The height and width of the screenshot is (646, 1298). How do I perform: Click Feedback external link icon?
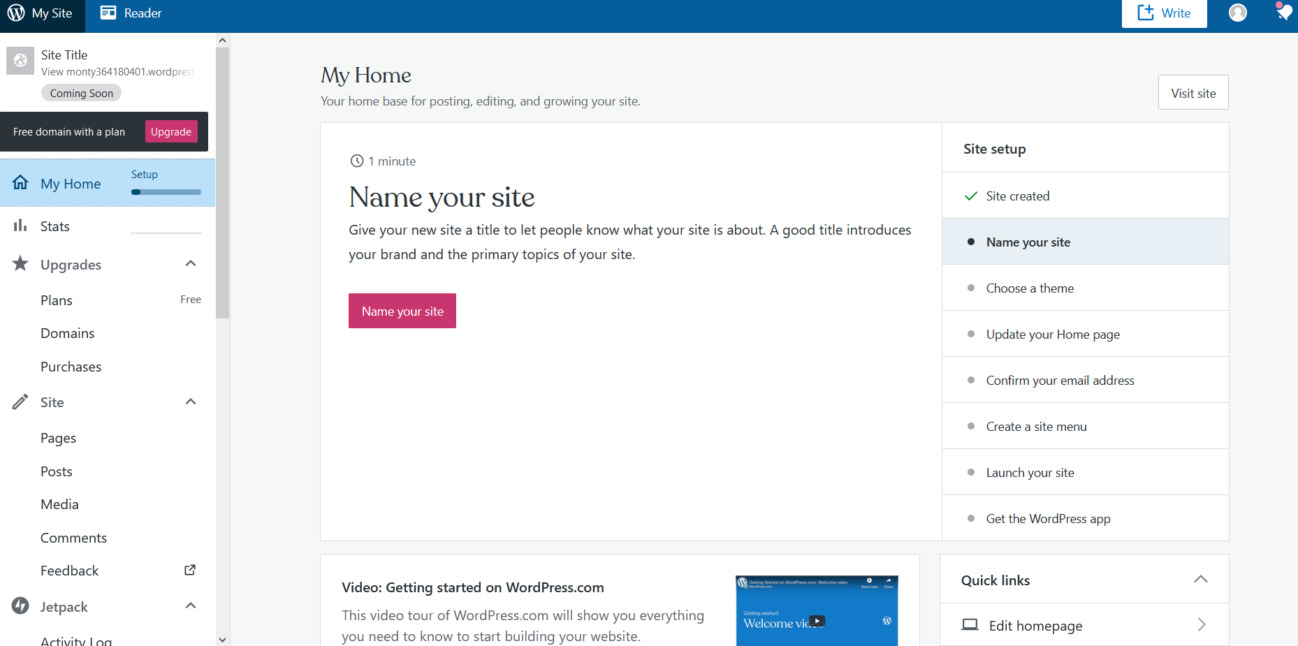point(189,570)
